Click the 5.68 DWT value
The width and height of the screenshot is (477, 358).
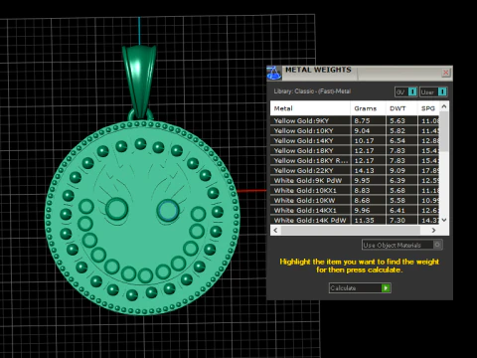click(x=397, y=190)
